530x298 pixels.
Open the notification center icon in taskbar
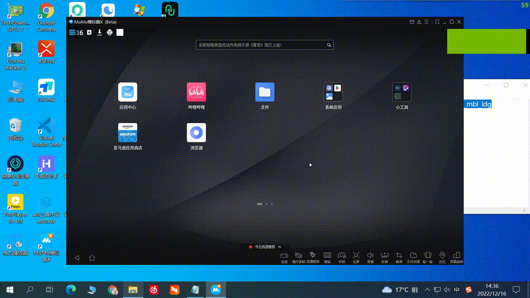click(x=516, y=290)
